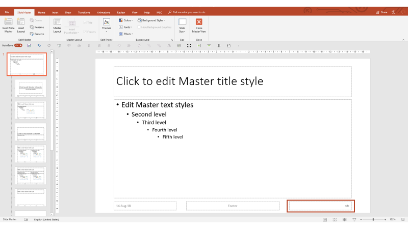Open the Slide Size dropdown
The image size is (408, 229).
[x=182, y=25]
